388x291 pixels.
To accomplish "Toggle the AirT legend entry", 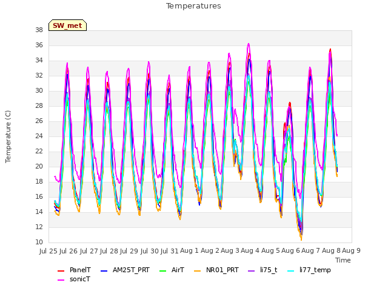I will coord(172,270).
